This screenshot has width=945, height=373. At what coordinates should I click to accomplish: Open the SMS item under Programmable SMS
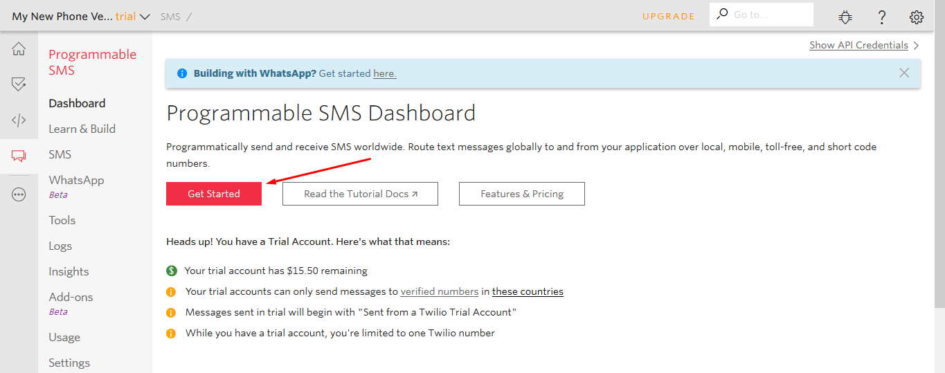click(x=60, y=154)
